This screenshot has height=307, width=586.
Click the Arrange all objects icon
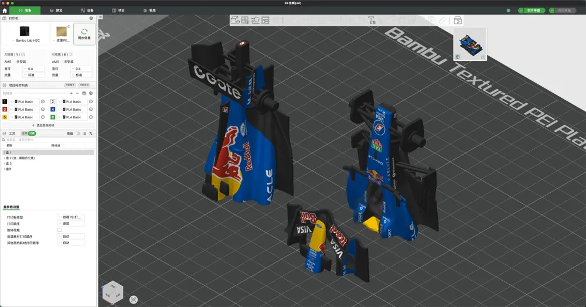tap(265, 20)
